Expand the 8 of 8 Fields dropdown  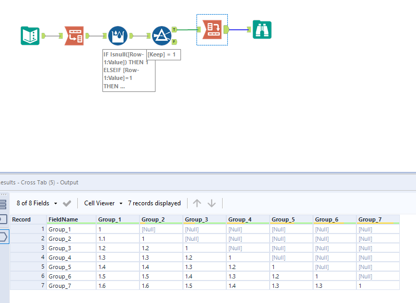pyautogui.click(x=37, y=203)
